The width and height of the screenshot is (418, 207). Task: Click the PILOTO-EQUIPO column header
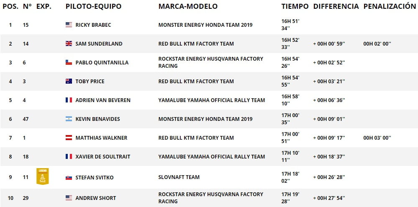click(x=93, y=7)
